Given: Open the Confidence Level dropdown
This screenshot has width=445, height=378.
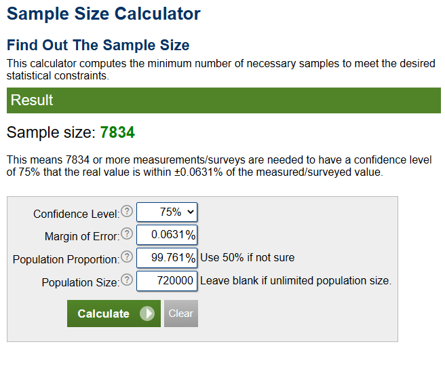Looking at the screenshot, I should 167,212.
